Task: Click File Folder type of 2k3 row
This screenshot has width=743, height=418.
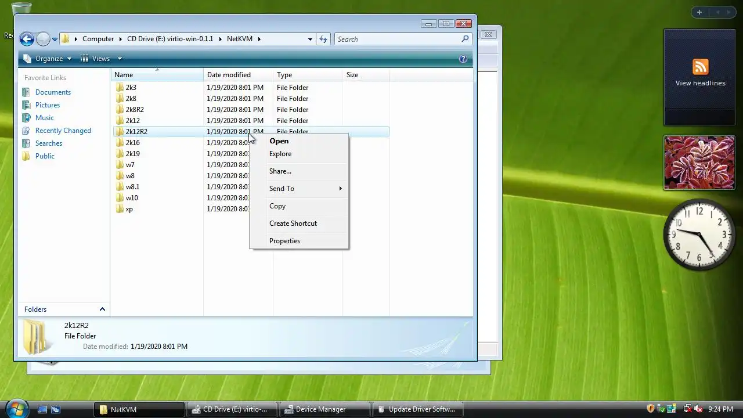Action: point(293,88)
